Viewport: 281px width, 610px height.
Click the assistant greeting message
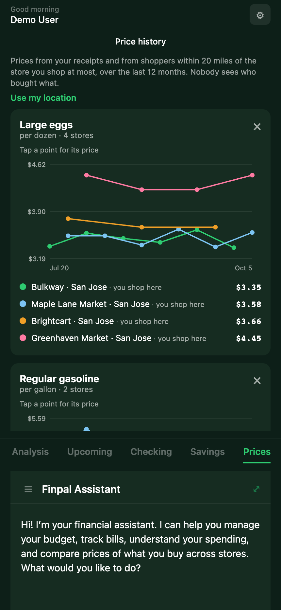pos(140,546)
